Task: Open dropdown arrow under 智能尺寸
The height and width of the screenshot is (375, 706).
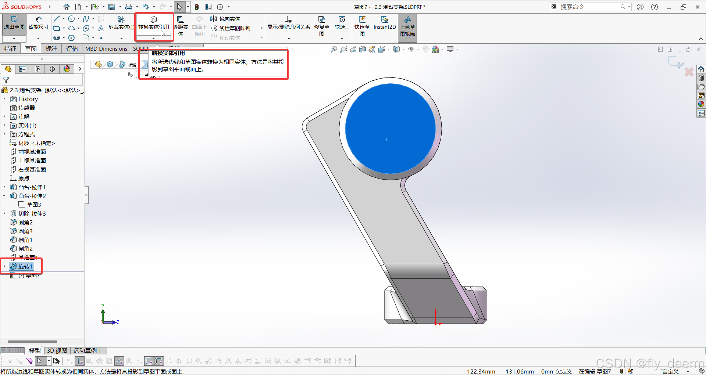Action: [x=38, y=38]
